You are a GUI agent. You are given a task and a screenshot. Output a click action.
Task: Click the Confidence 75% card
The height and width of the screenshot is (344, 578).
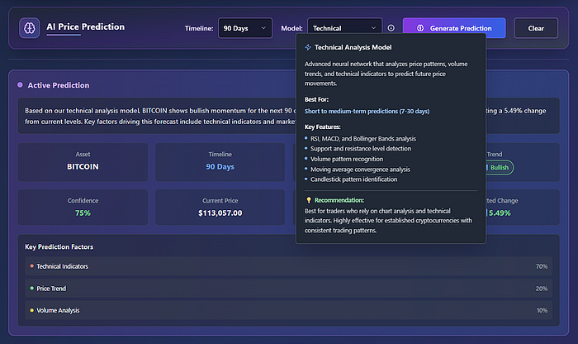82,207
